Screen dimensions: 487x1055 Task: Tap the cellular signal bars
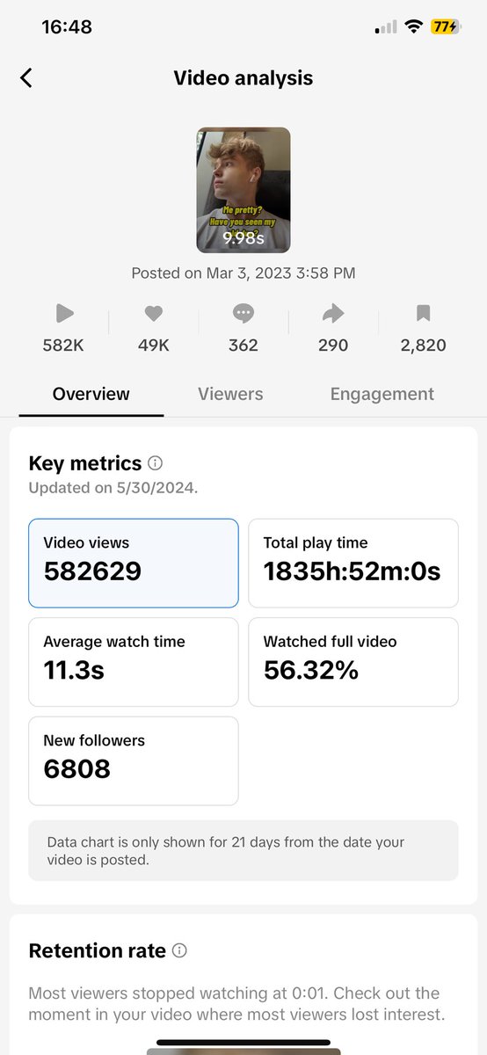click(x=385, y=28)
